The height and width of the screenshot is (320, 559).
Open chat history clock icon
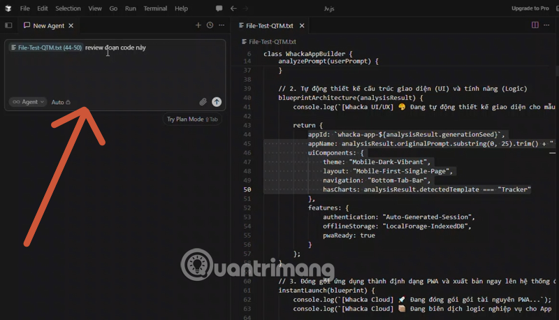pyautogui.click(x=210, y=25)
